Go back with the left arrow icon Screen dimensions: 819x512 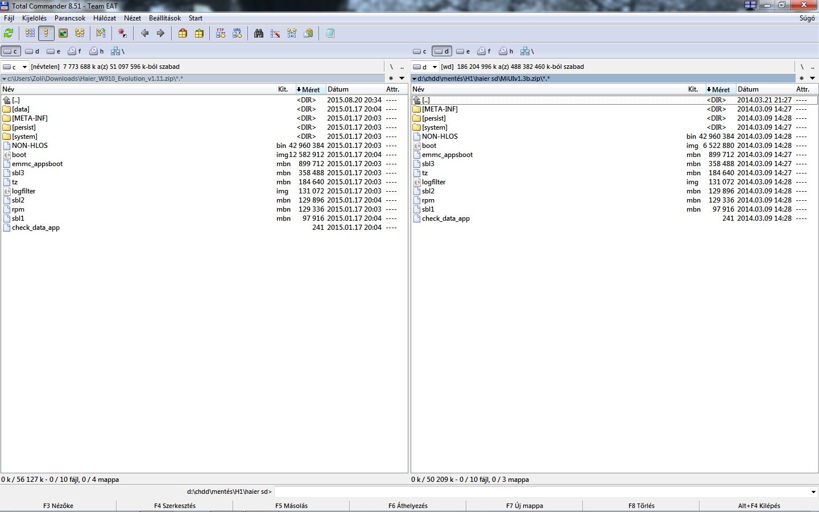pos(144,34)
